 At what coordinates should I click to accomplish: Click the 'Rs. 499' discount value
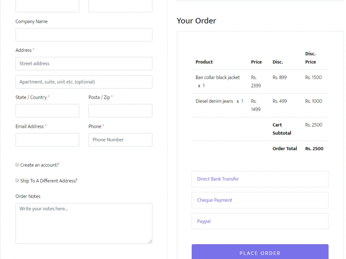click(280, 101)
